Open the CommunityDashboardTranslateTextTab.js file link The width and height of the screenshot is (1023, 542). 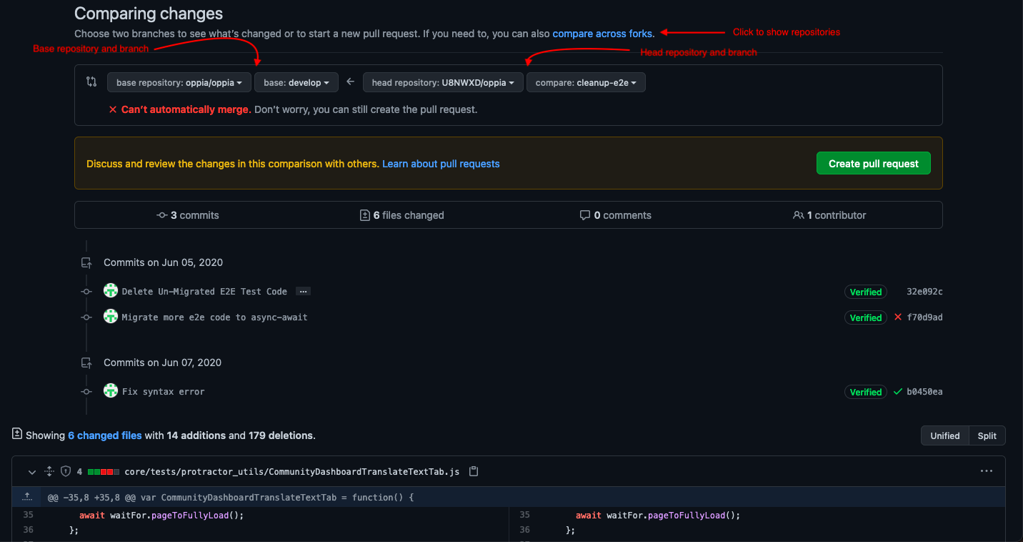point(291,472)
